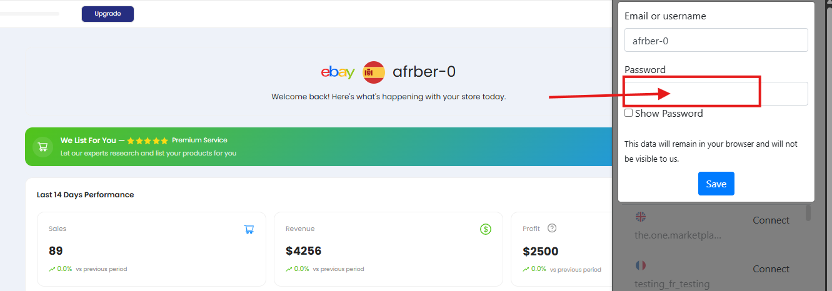
Task: Click the five-star rating in the banner
Action: (x=148, y=141)
